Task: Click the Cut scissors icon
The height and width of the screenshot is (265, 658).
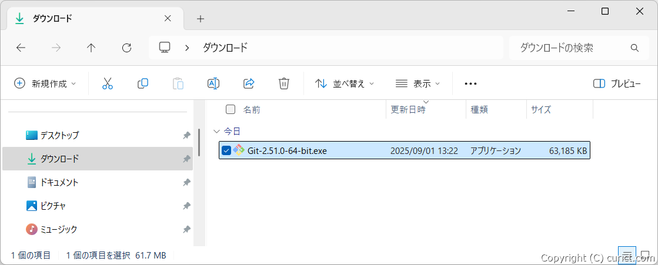Action: pyautogui.click(x=107, y=83)
